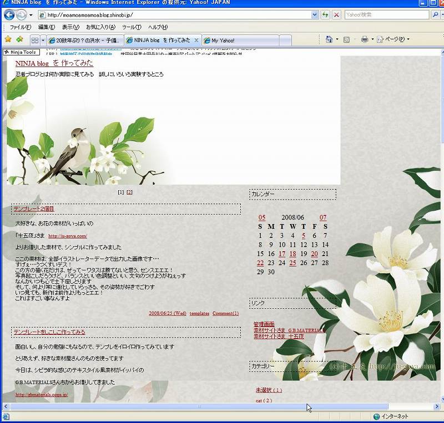Screen dimensions: 444x423
Task: Open the cat ( 2 ) category link
Action: pyautogui.click(x=264, y=401)
